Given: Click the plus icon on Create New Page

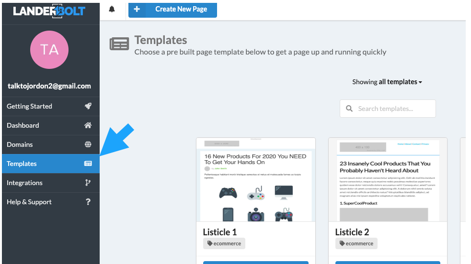Looking at the screenshot, I should [137, 9].
